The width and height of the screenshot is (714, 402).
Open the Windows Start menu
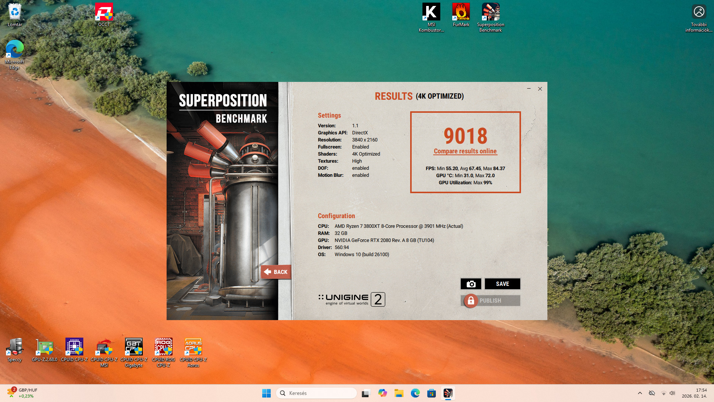[266, 393]
